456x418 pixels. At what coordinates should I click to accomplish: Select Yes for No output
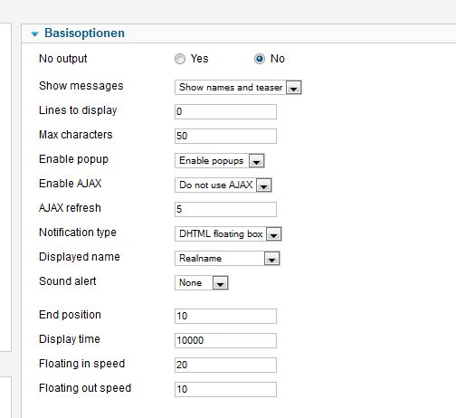(x=180, y=59)
